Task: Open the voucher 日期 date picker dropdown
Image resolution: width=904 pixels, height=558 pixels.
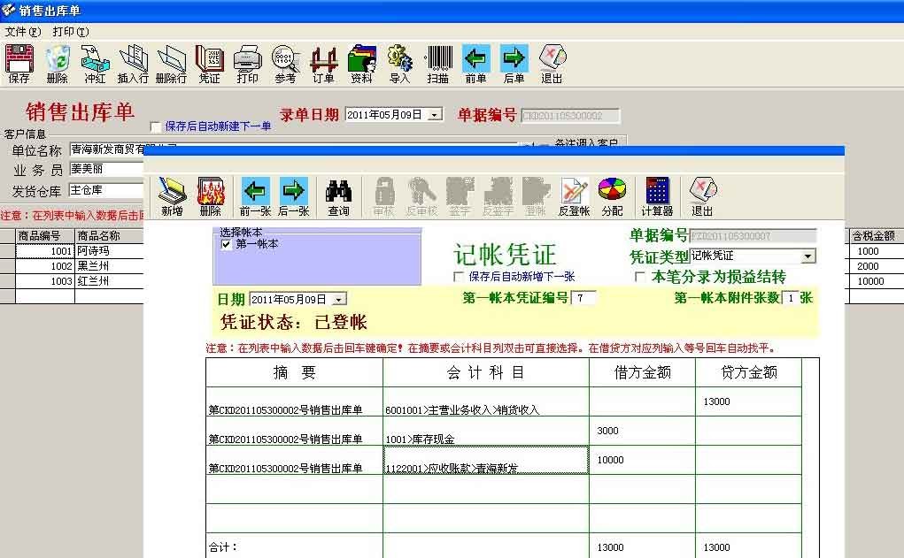Action: point(339,299)
